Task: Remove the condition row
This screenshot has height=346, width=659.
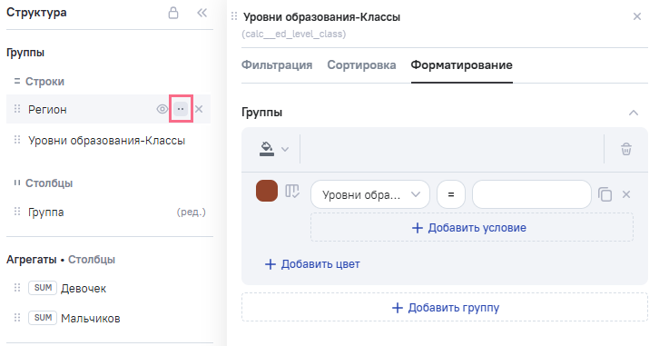Action: (x=626, y=194)
